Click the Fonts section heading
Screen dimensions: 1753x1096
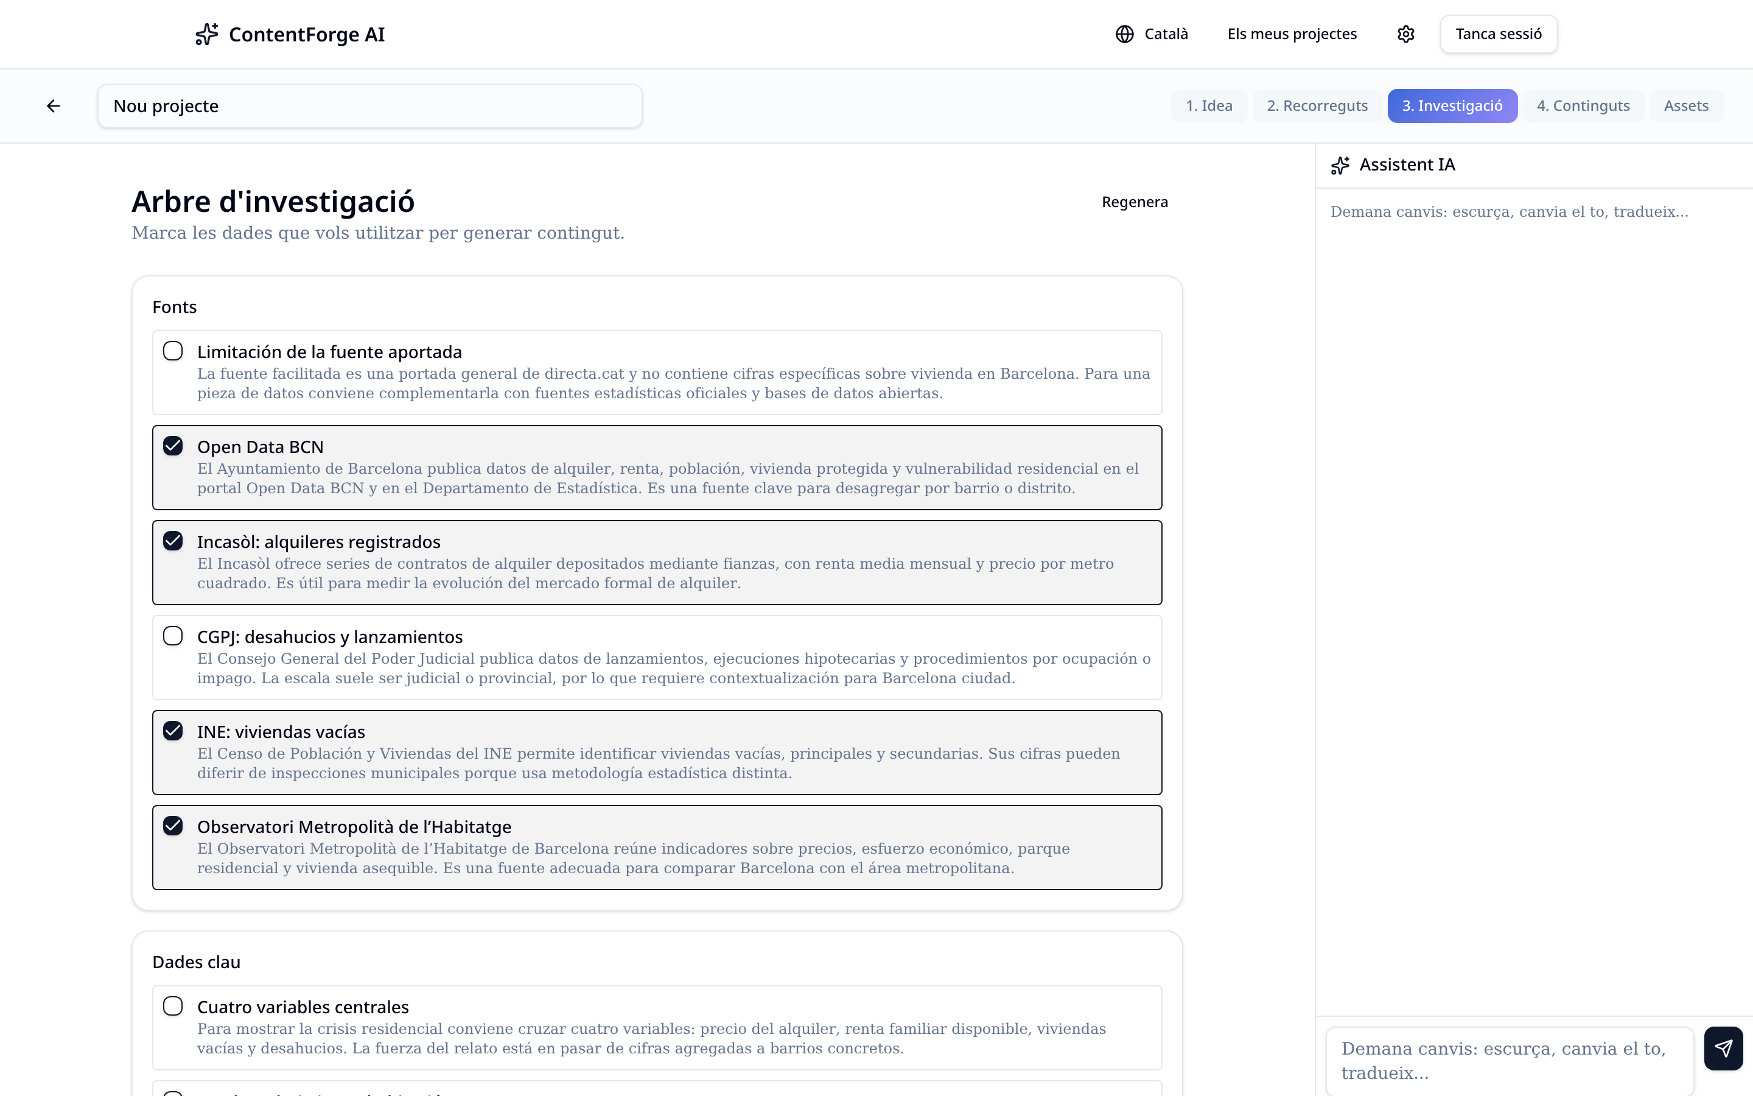pyautogui.click(x=175, y=307)
